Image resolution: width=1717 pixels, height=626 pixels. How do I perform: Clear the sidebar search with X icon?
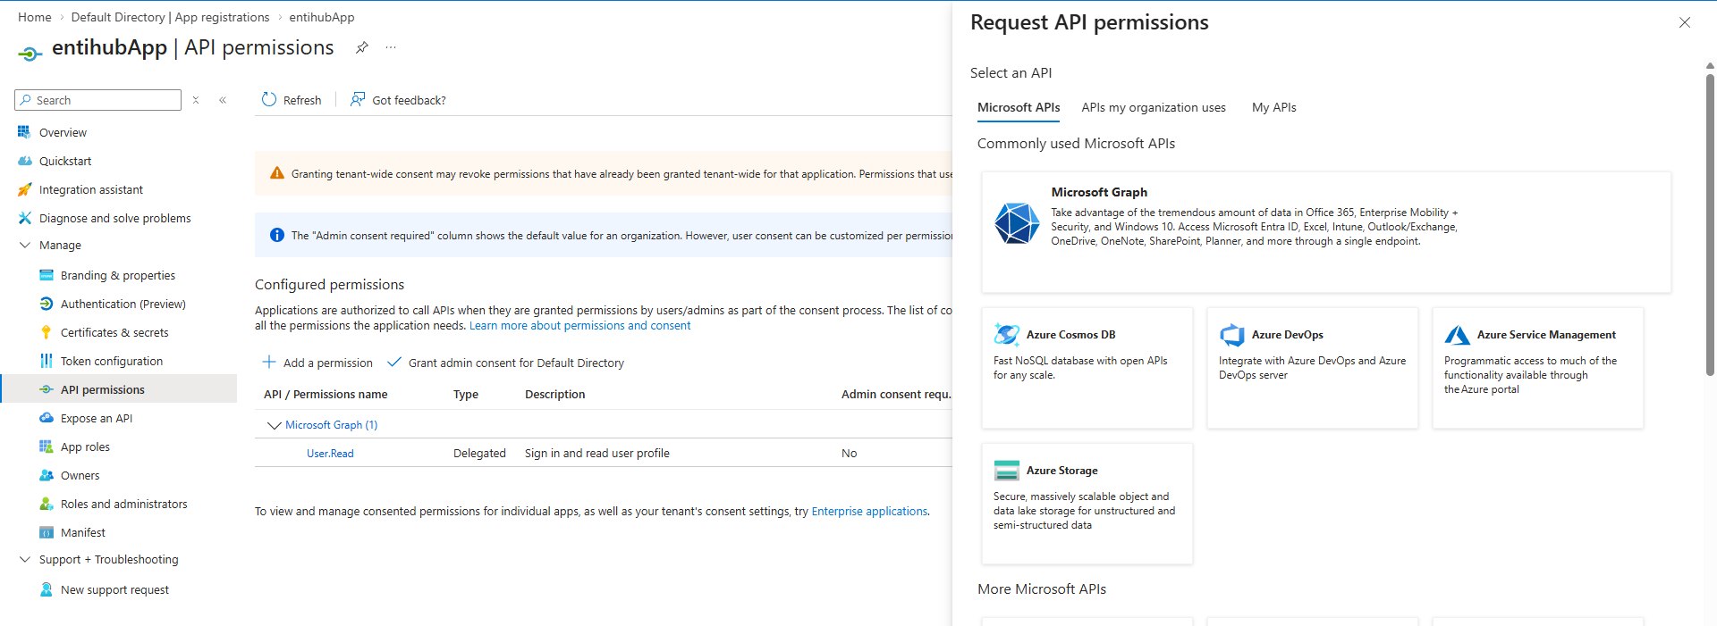(196, 100)
